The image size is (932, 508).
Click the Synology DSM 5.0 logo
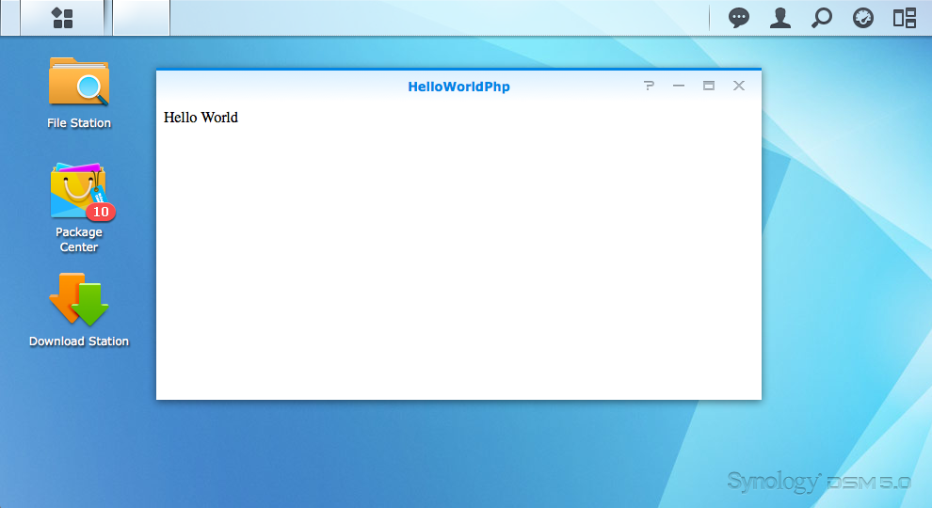pos(818,482)
